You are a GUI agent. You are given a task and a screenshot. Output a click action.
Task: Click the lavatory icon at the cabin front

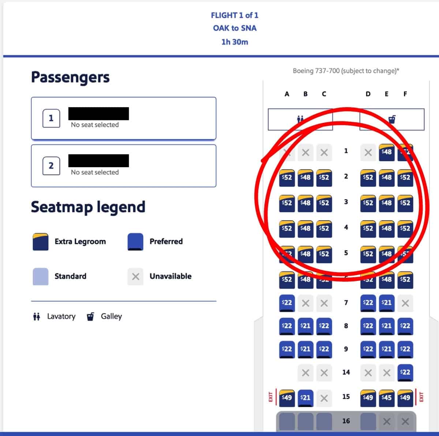click(301, 119)
